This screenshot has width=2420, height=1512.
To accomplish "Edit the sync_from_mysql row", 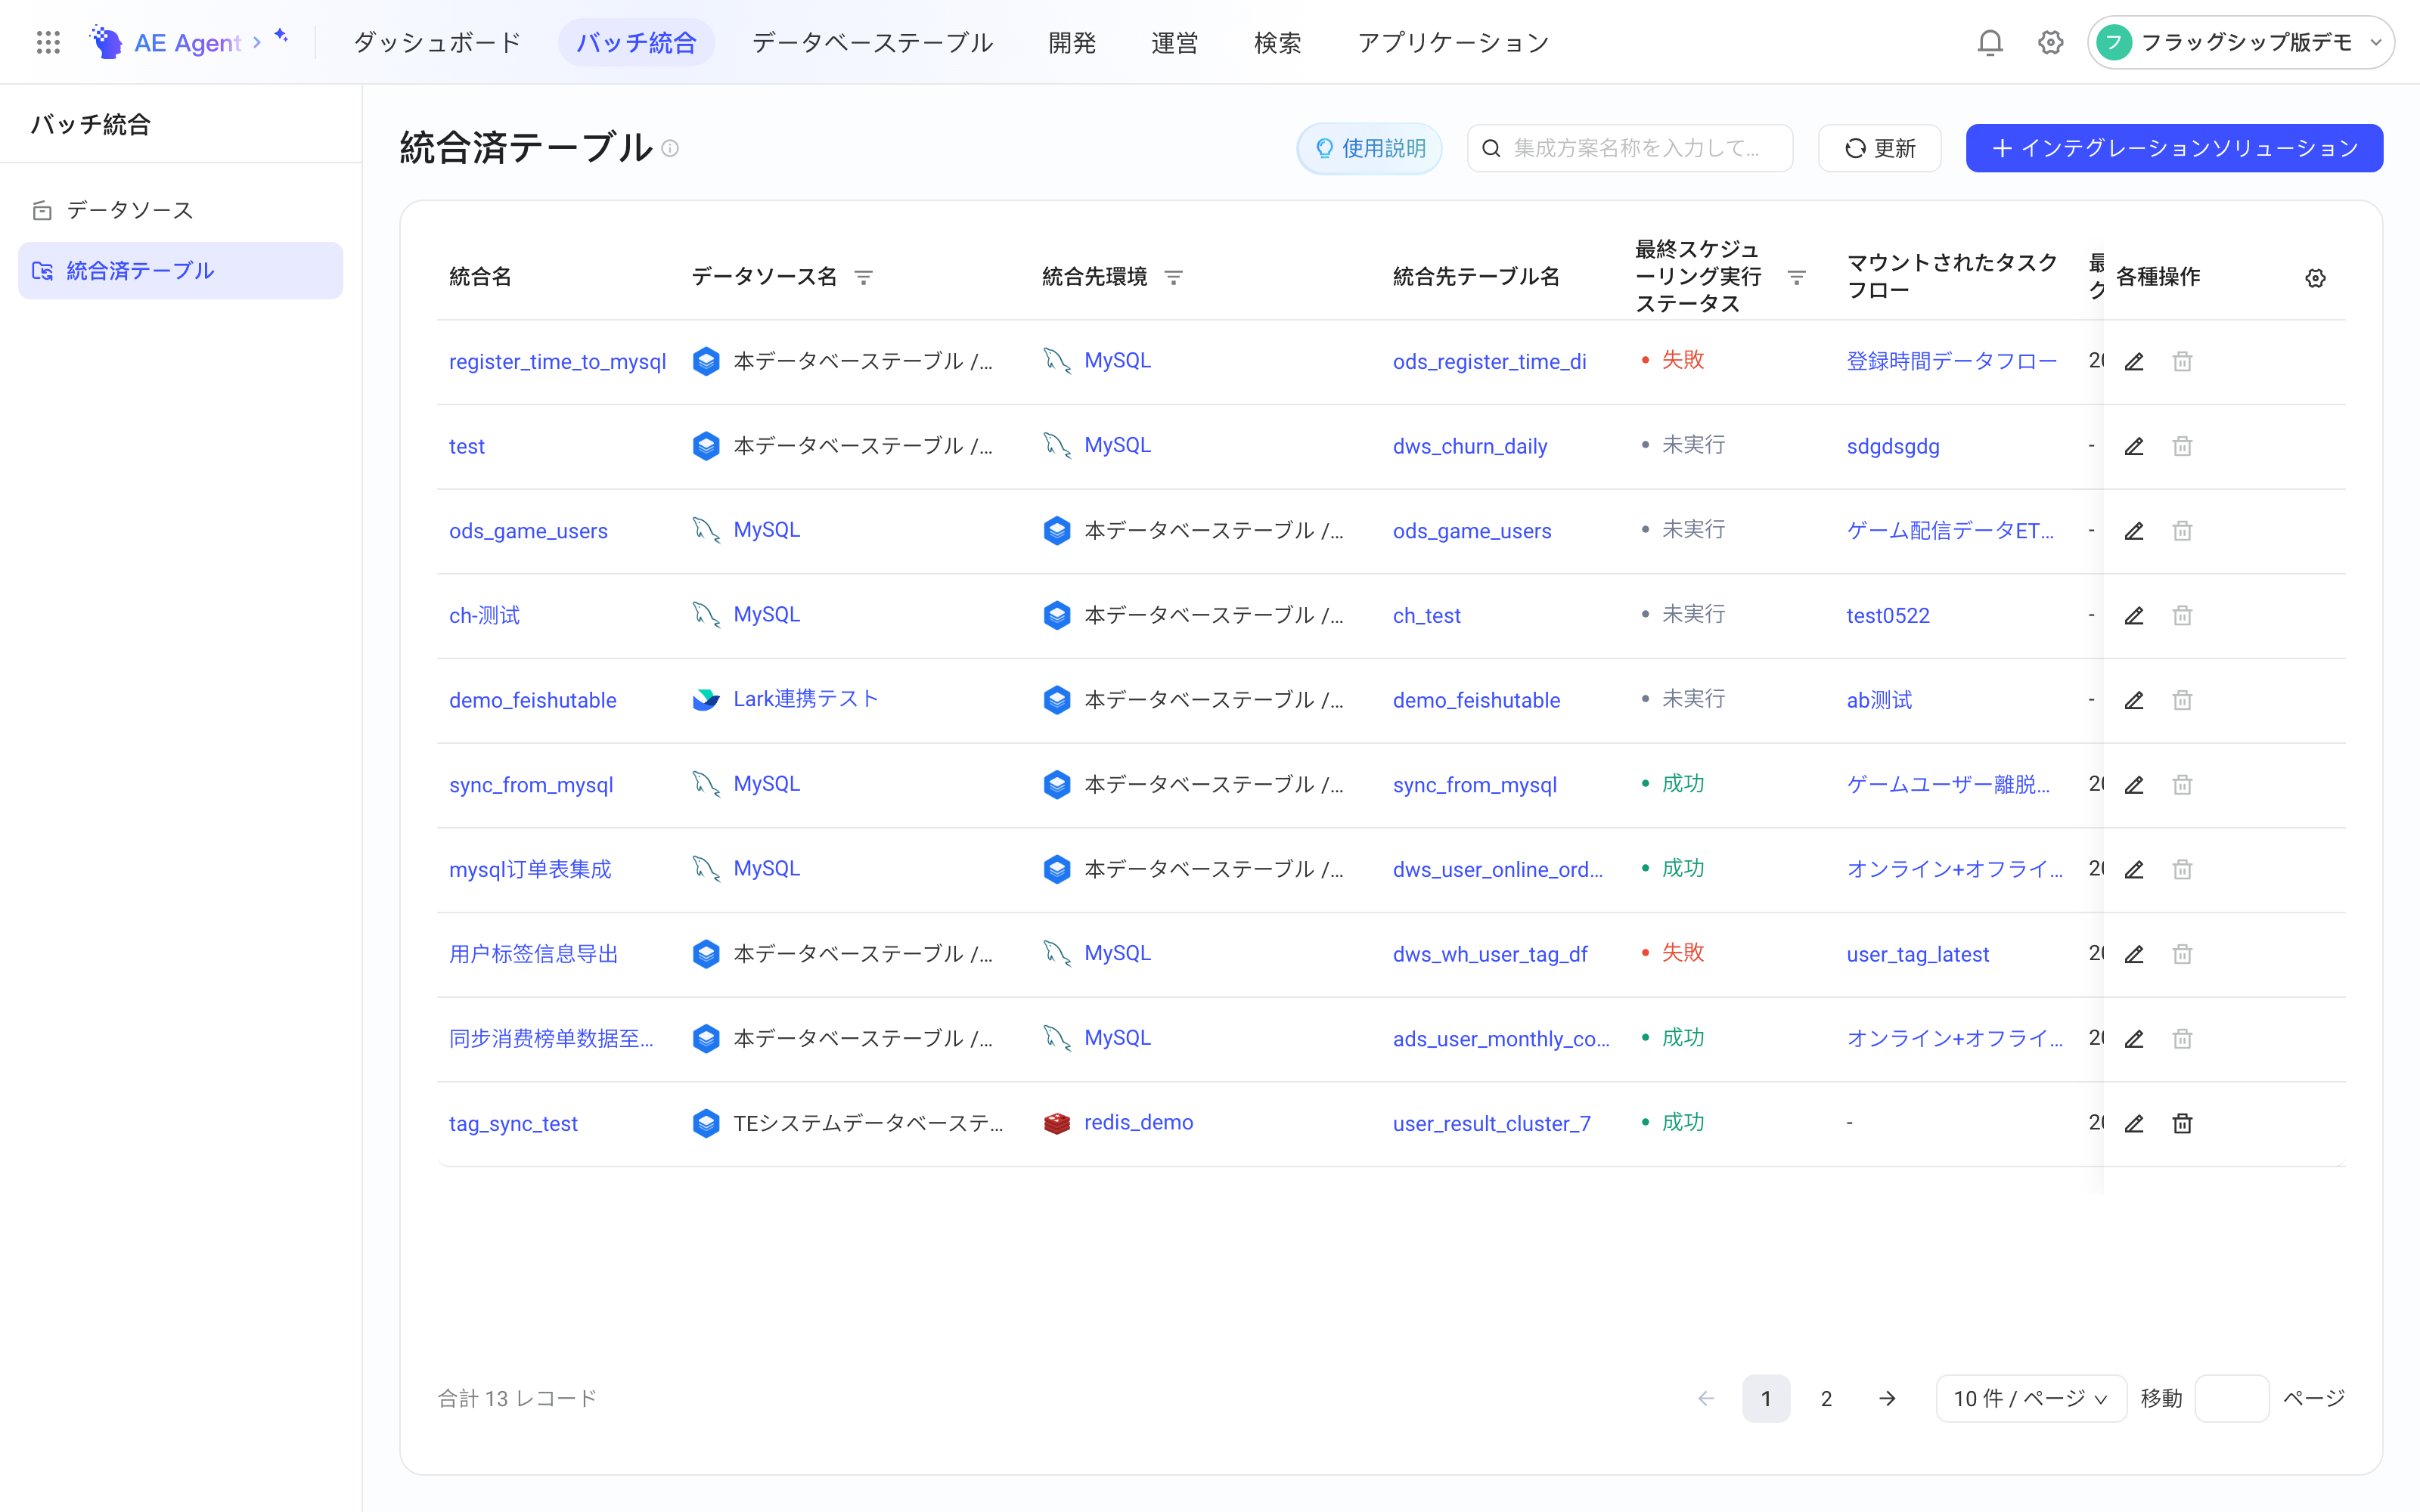I will (x=2134, y=785).
